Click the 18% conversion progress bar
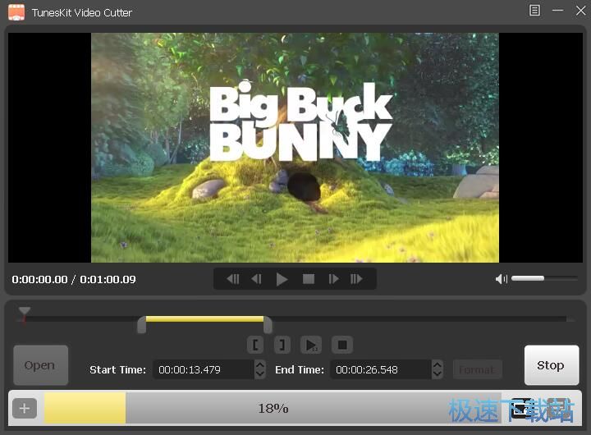Screen dimensions: 591x435 tap(273, 408)
